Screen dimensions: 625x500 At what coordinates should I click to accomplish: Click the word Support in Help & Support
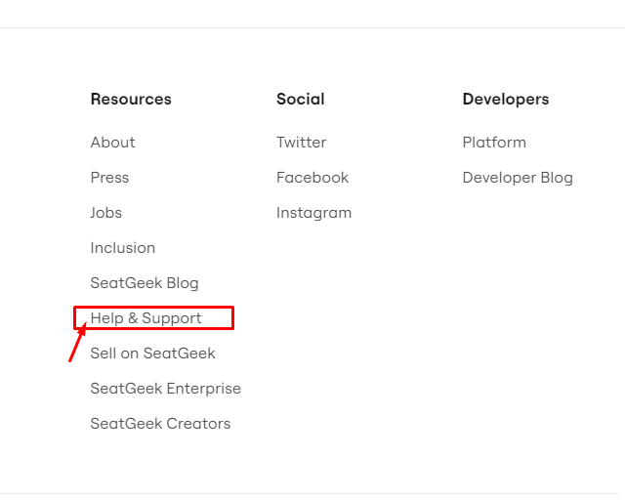coord(172,318)
